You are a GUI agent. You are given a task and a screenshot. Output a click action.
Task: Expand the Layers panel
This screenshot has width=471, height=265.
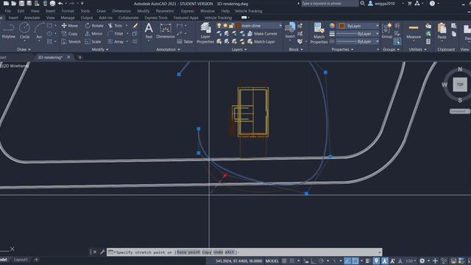239,49
